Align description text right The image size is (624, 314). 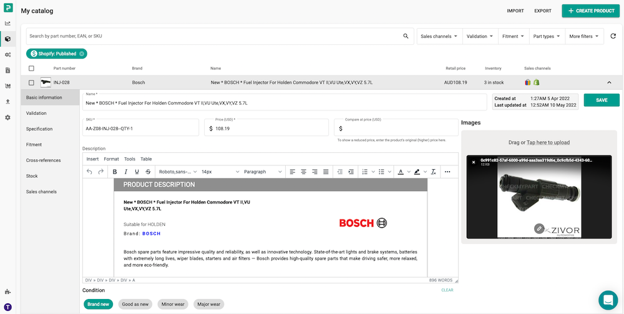tap(314, 172)
